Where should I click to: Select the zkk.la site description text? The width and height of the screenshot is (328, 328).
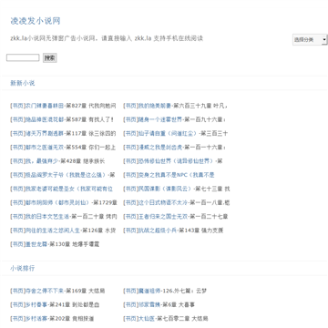[x=107, y=38]
